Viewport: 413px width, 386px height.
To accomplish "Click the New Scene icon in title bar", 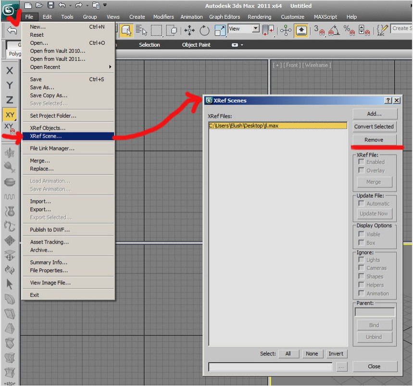I will [28, 5].
